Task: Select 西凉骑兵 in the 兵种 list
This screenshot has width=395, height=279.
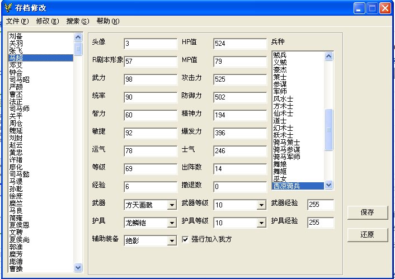Action: pyautogui.click(x=298, y=186)
